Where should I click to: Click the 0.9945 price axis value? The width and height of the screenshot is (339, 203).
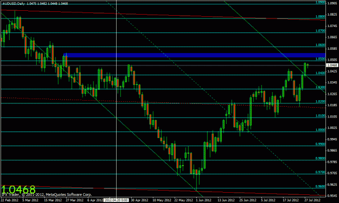click(x=332, y=139)
